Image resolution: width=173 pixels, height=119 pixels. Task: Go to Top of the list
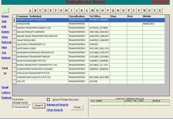point(4,53)
